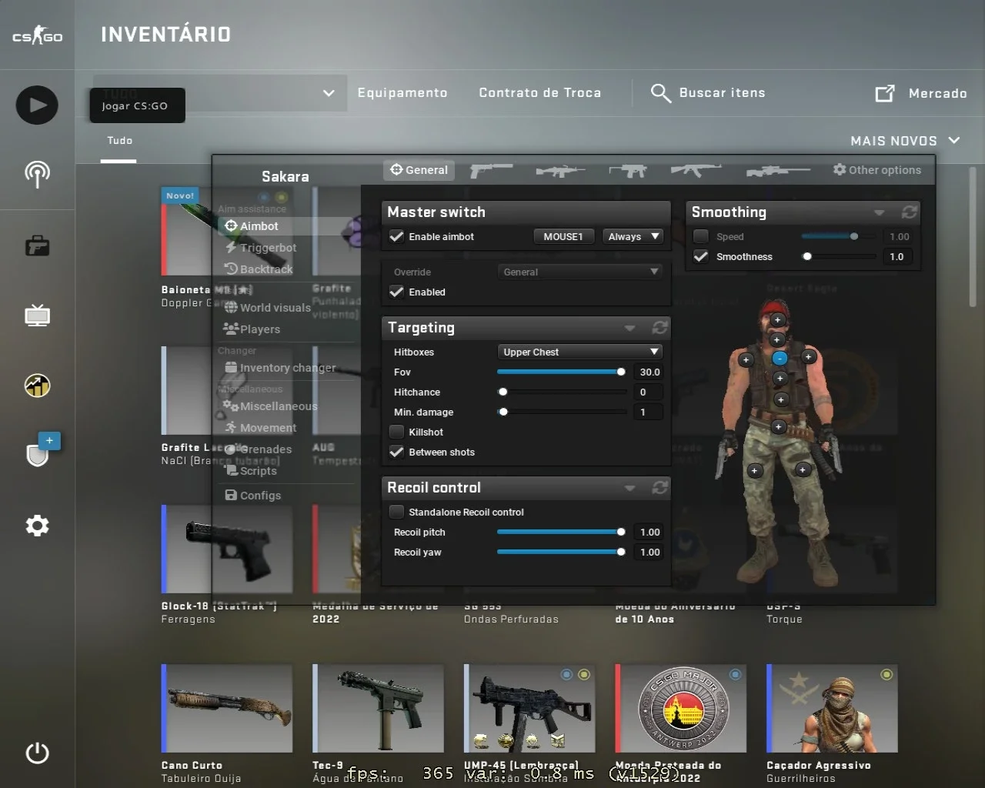The width and height of the screenshot is (985, 788).
Task: Open the MAIS NOVOS sort dropdown
Action: tap(905, 141)
